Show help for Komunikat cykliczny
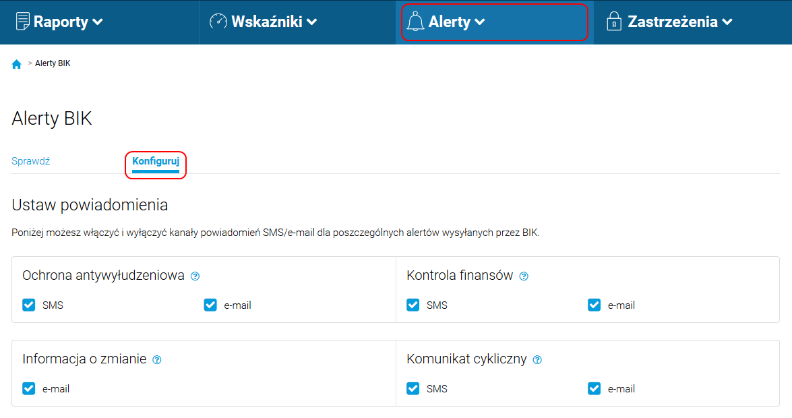Screen dimensions: 792x418 tap(537, 360)
